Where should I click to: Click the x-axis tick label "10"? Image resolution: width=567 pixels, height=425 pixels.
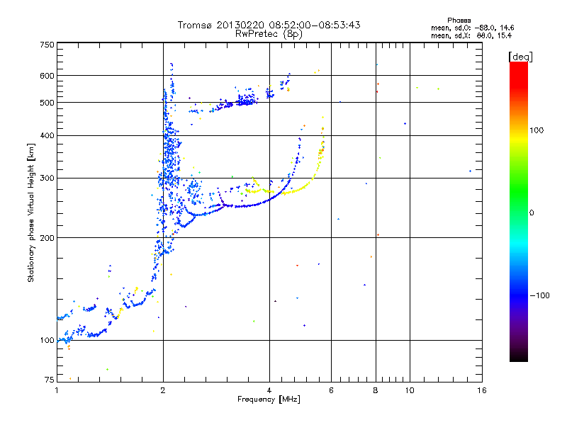point(410,390)
